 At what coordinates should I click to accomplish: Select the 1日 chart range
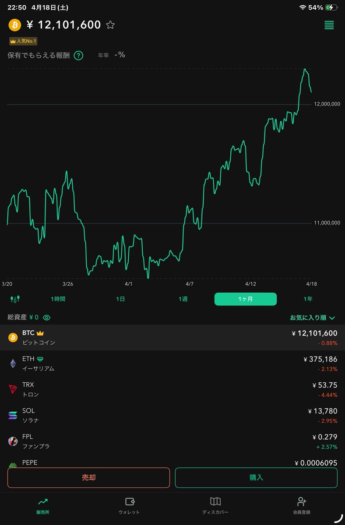[x=120, y=299]
